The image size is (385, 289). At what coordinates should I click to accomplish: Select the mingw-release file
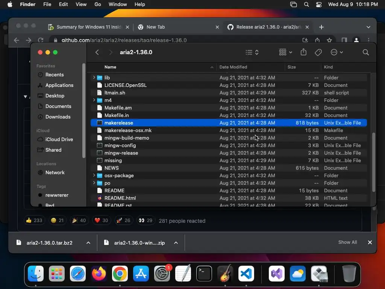point(229,153)
